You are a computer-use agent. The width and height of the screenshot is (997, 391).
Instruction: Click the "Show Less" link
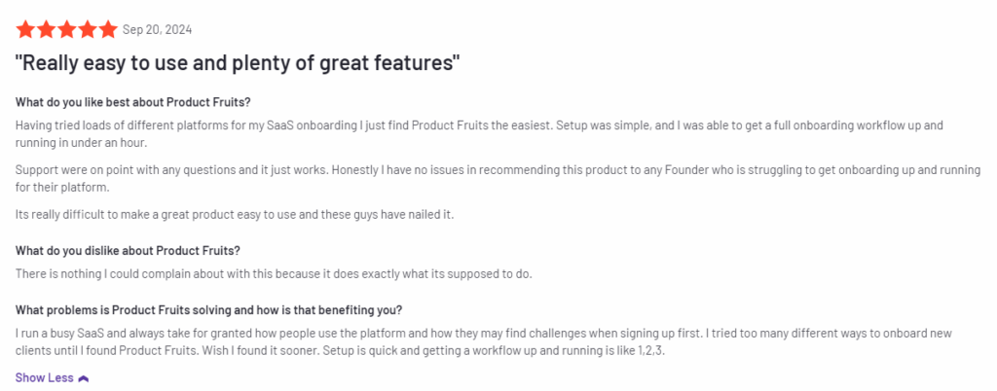[x=44, y=377]
